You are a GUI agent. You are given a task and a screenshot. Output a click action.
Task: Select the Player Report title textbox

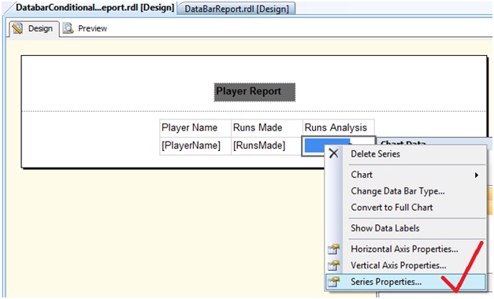point(254,92)
